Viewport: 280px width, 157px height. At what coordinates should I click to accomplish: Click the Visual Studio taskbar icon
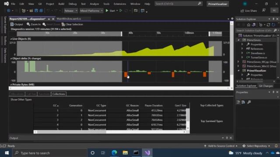[147, 153]
